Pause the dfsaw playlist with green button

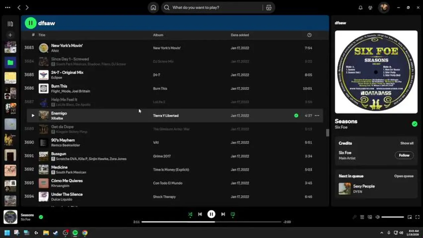30,23
